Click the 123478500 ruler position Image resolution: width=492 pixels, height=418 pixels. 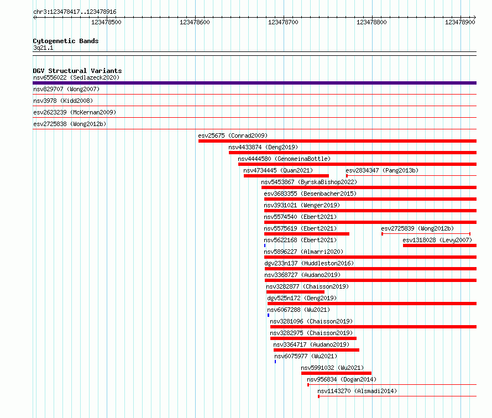(x=106, y=22)
